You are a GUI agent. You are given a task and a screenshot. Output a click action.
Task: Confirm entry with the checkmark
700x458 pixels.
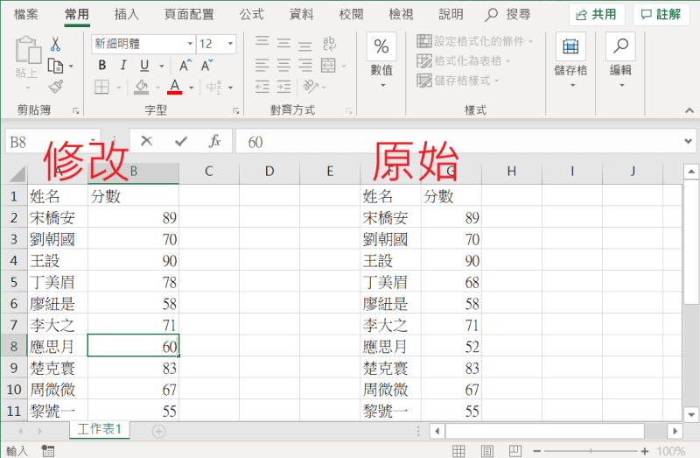(x=181, y=142)
